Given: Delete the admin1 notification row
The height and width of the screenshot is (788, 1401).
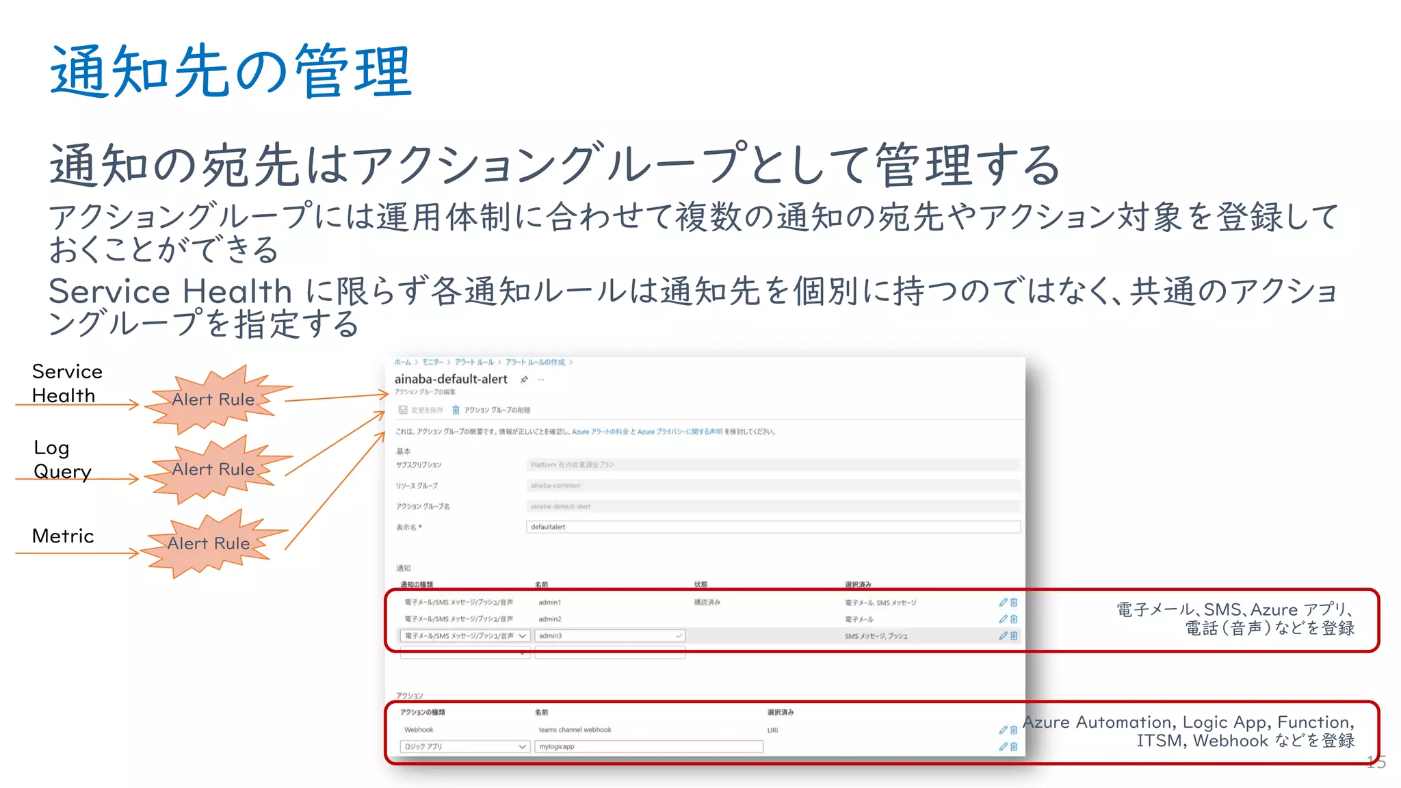Looking at the screenshot, I should (1014, 602).
